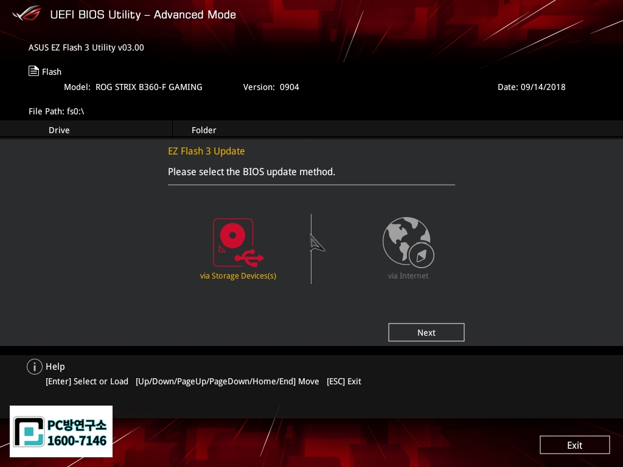Click the Model ROG STRIX B360-F GAMING text
This screenshot has height=467, width=623.
tap(133, 87)
